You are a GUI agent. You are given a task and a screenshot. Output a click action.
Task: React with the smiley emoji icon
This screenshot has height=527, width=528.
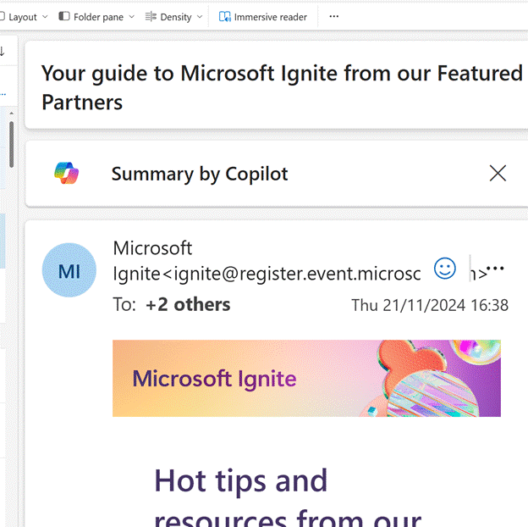(444, 269)
